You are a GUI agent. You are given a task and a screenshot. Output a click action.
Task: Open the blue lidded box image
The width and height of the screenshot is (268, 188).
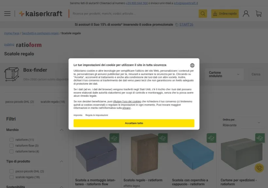click(x=193, y=154)
